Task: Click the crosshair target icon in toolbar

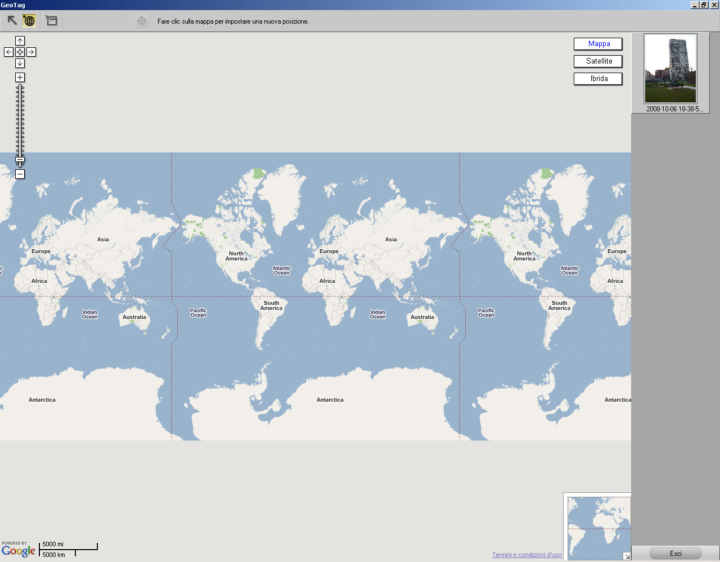Action: click(142, 21)
